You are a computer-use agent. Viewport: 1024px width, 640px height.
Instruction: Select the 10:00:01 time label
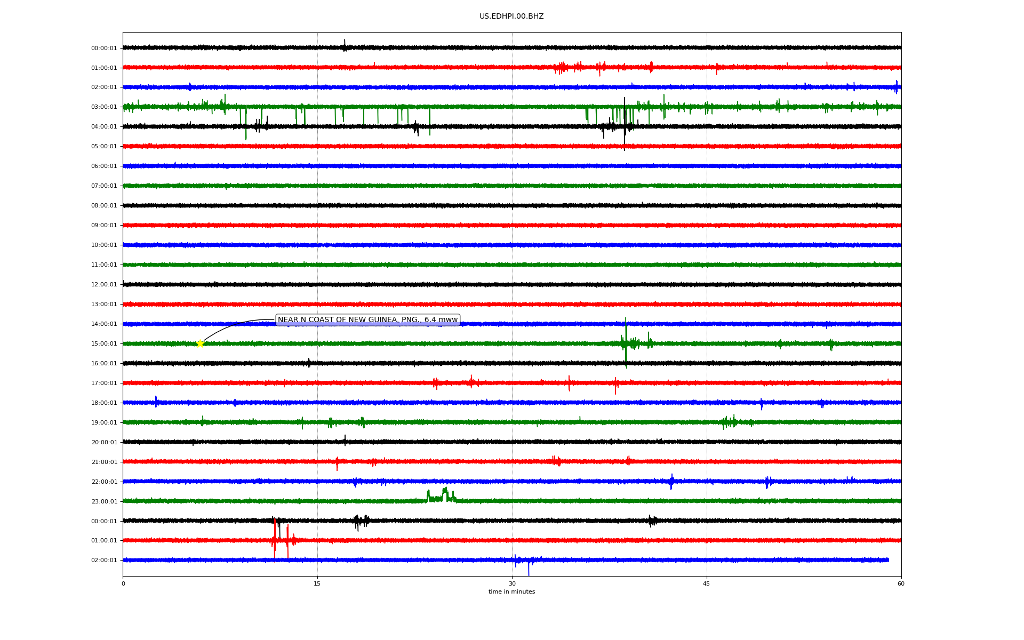(x=104, y=245)
